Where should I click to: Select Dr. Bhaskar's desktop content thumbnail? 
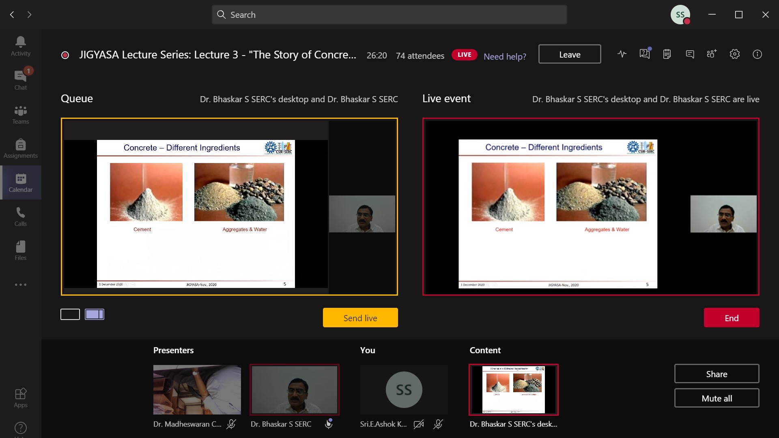(514, 390)
